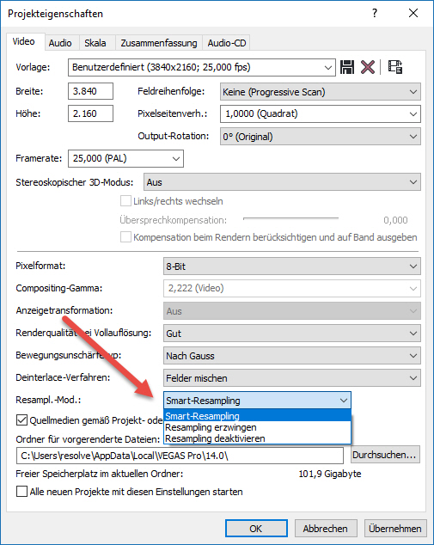This screenshot has height=545, width=434.
Task: Open the Zusammenfassung tab
Action: (x=159, y=43)
